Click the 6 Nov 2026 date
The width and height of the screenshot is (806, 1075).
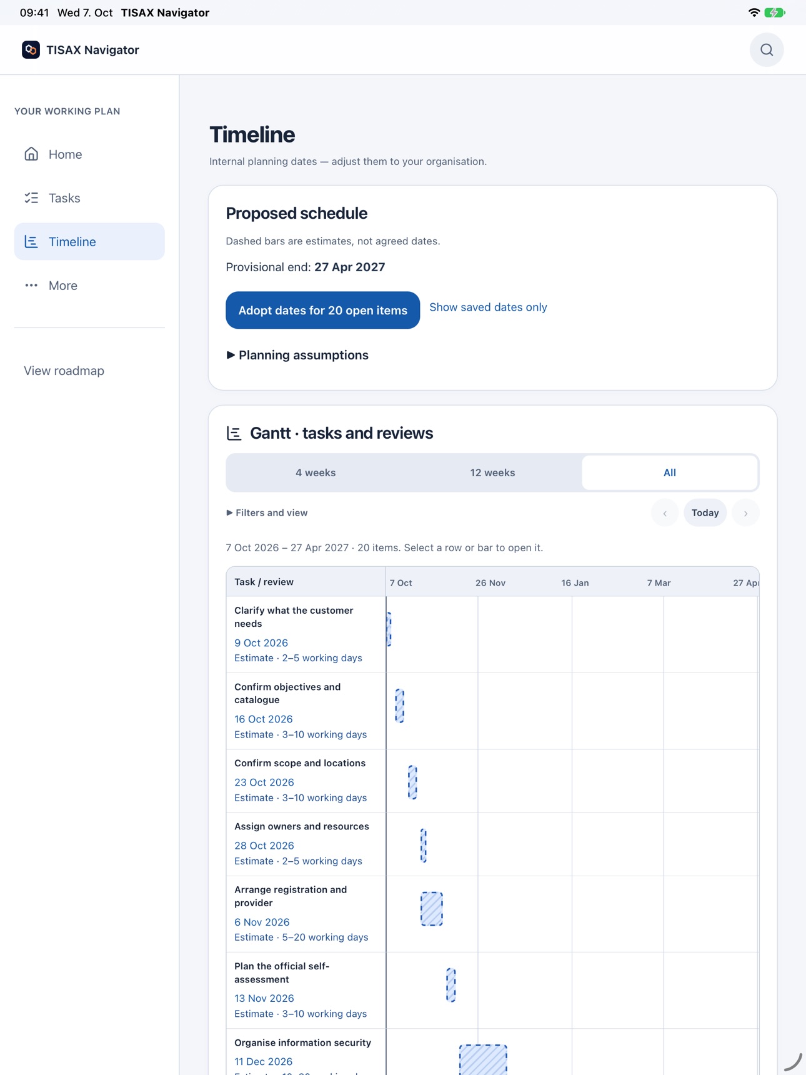tap(262, 922)
